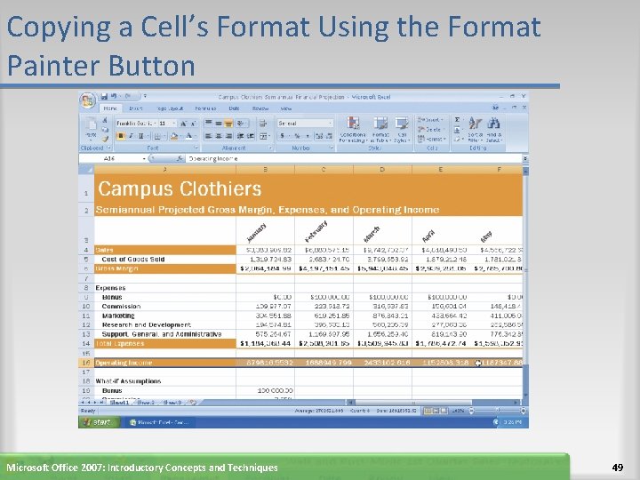Open Find & Select binoculars menu
The width and height of the screenshot is (640, 480).
(493, 130)
